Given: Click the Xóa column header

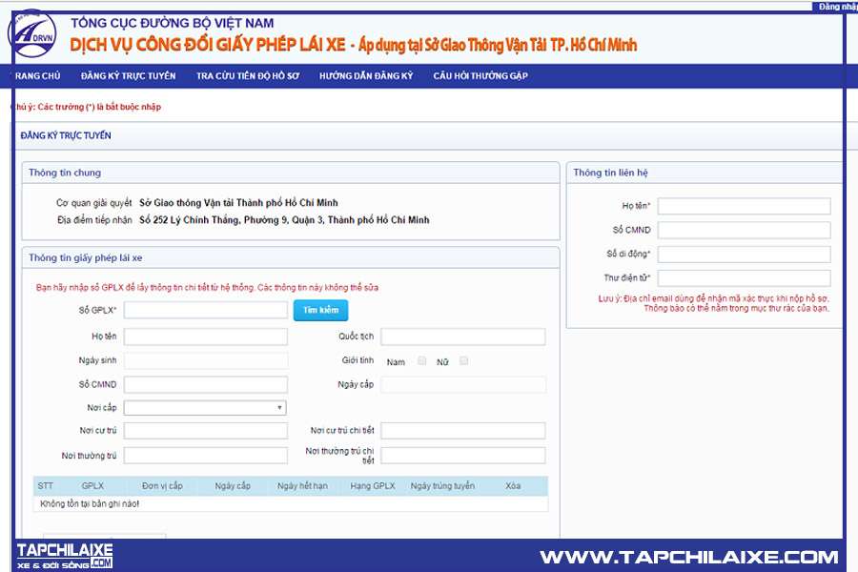Looking at the screenshot, I should pos(513,486).
